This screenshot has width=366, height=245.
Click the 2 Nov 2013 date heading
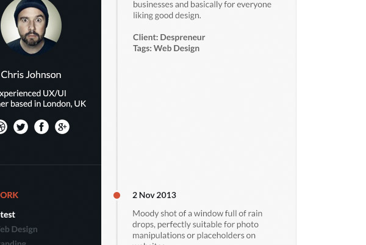pos(154,195)
